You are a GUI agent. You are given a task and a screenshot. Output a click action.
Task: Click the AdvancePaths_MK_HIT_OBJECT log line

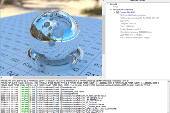[x=51, y=100]
